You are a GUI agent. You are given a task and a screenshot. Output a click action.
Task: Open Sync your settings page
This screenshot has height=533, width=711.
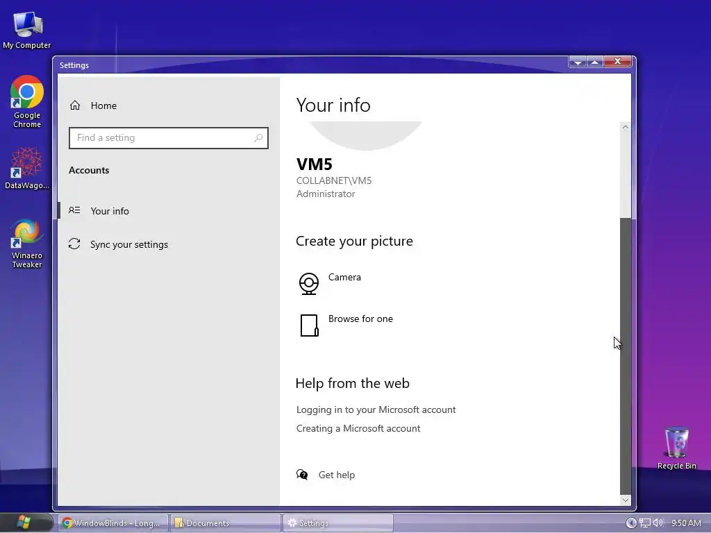point(169,244)
